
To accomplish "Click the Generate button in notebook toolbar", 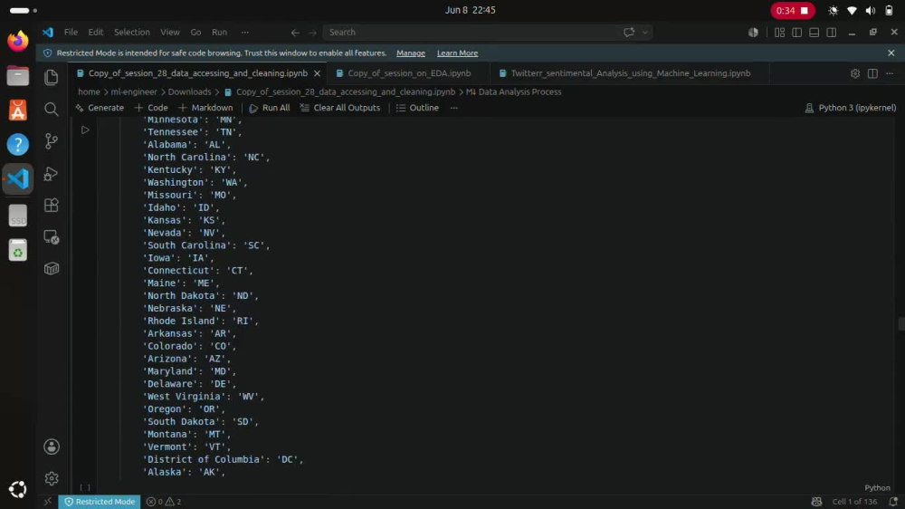I will [100, 108].
